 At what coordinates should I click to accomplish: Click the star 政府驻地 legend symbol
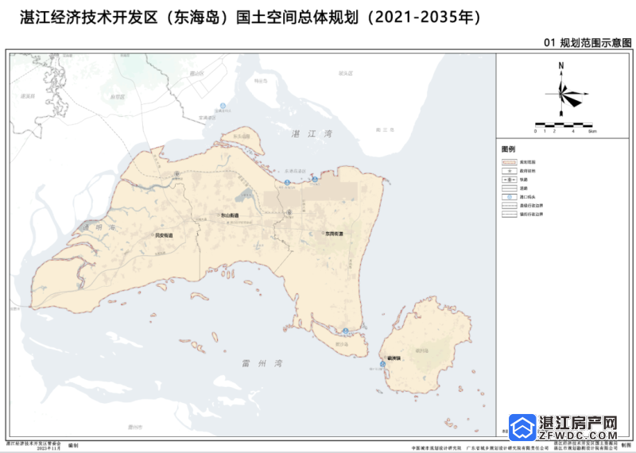point(509,171)
